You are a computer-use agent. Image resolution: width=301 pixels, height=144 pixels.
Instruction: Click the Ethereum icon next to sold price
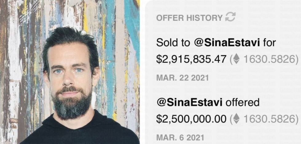237,59
